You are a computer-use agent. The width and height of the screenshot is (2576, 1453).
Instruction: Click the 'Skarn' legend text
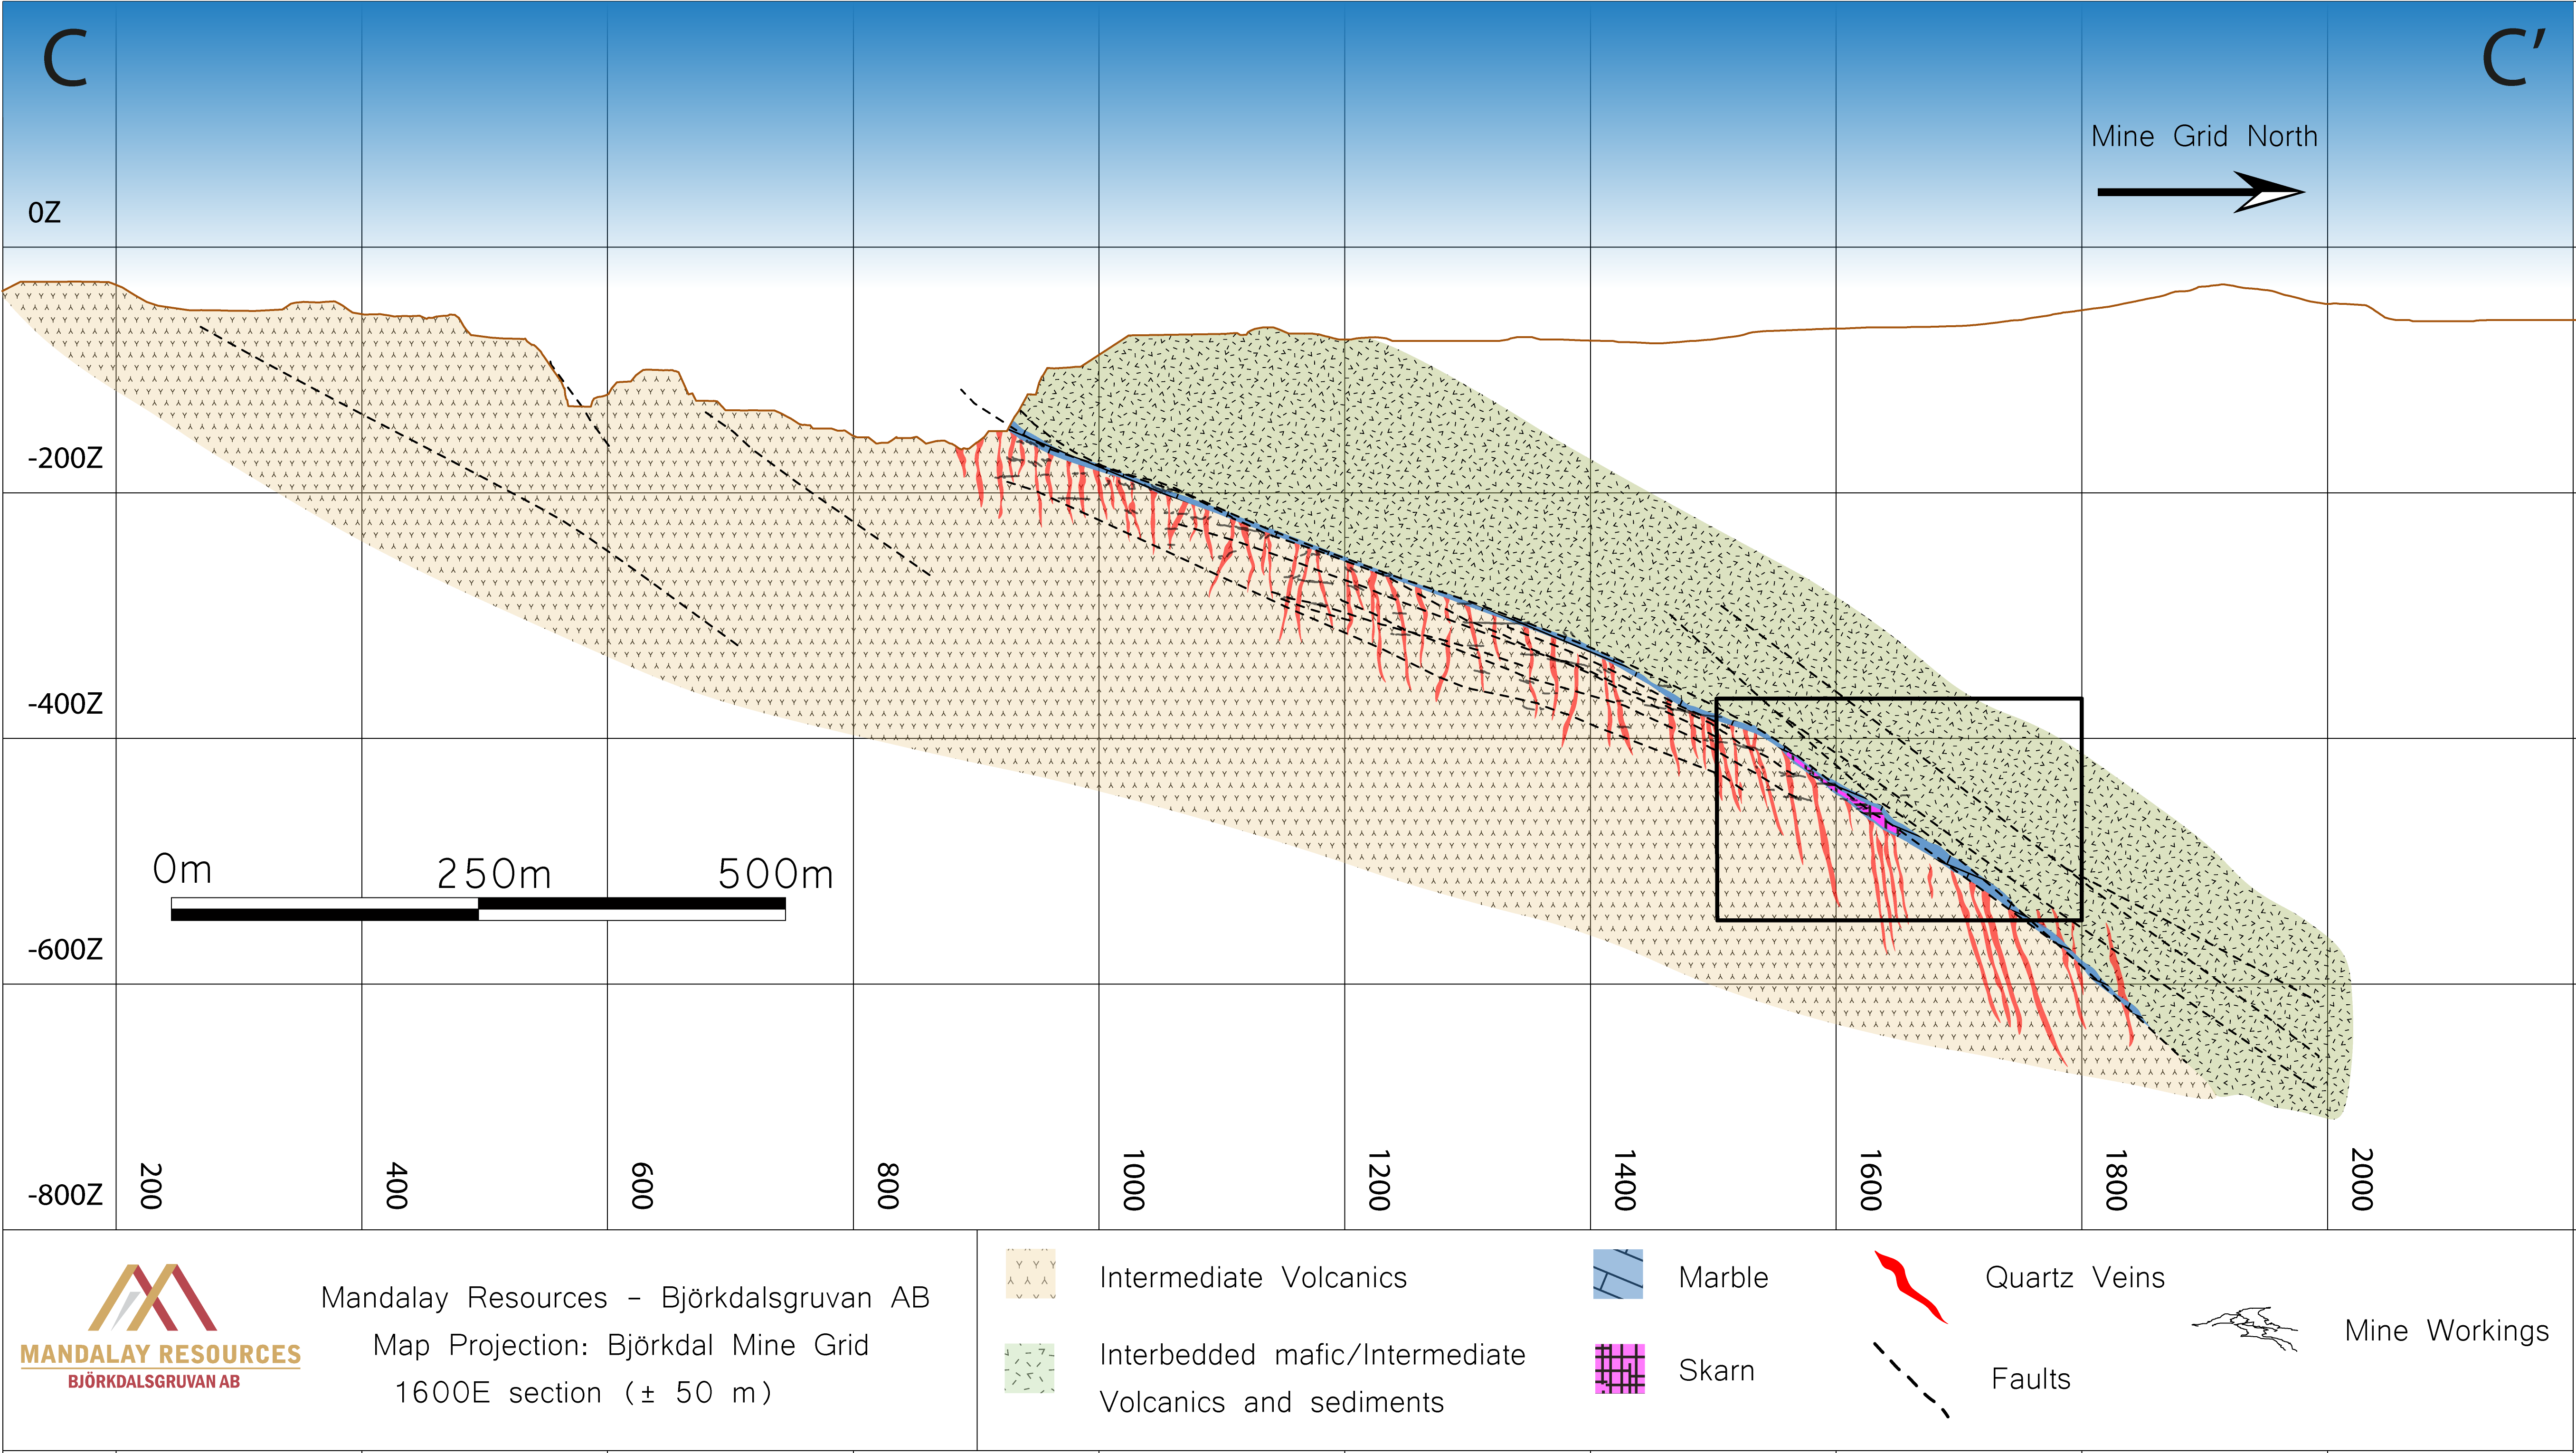[x=1717, y=1370]
